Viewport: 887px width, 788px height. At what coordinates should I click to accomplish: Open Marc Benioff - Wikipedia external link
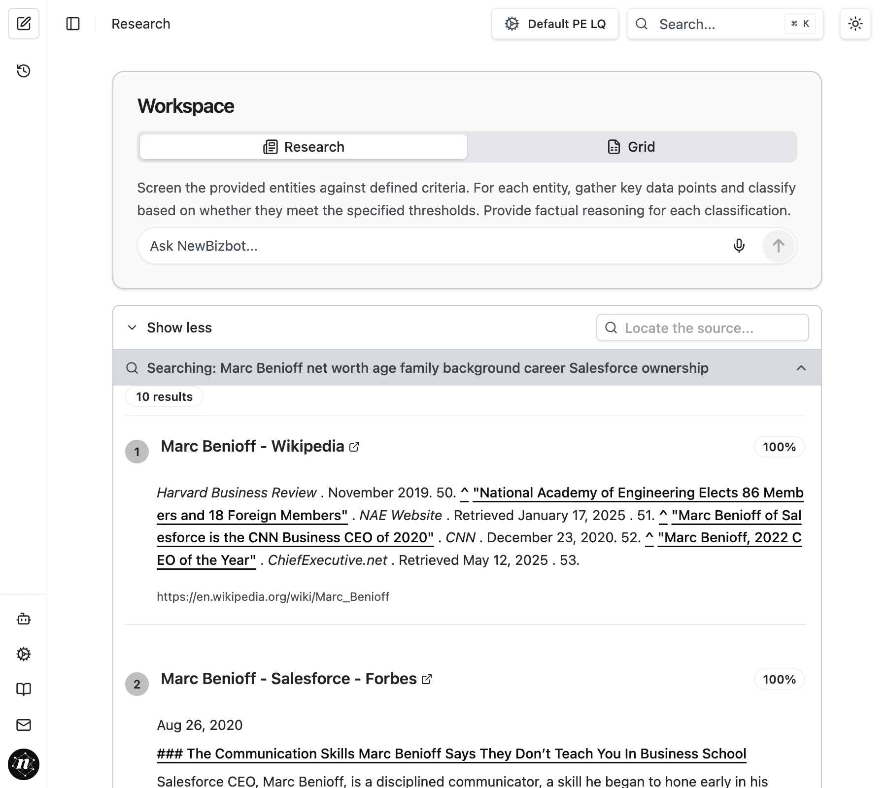click(x=354, y=447)
